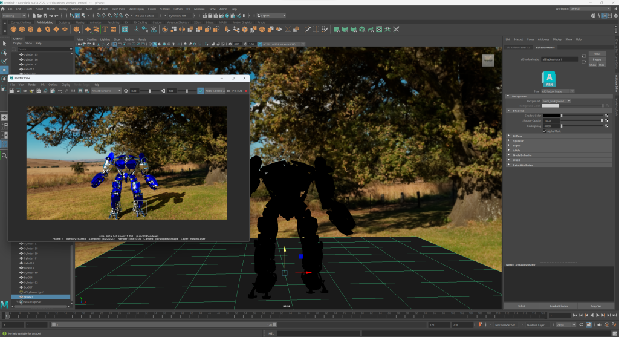
Task: Click the Backlighting slider
Action: [x=582, y=126]
